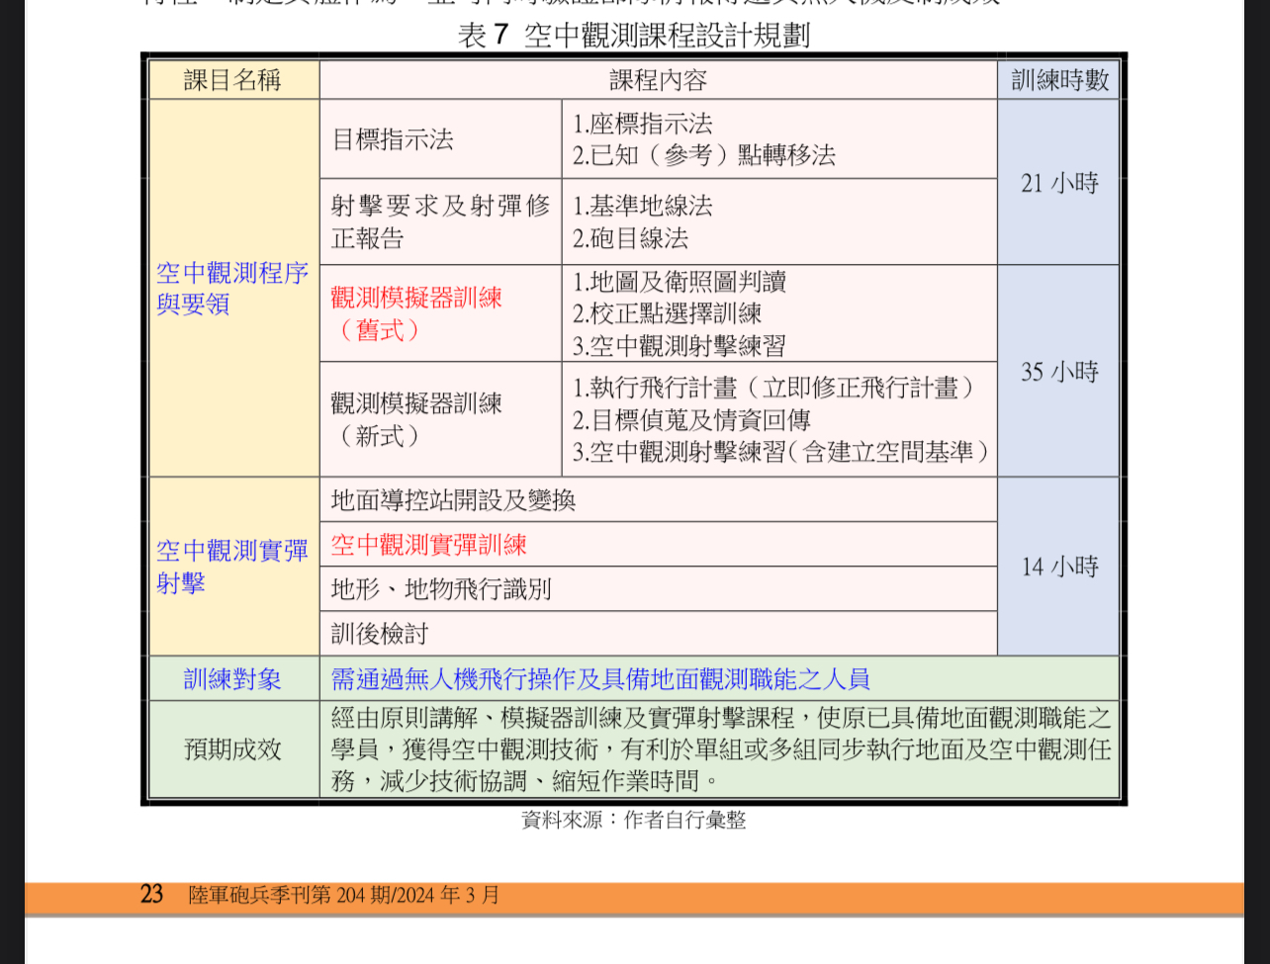
Task: Click the line 2.已知（參考）點轉移法
Action: (704, 155)
